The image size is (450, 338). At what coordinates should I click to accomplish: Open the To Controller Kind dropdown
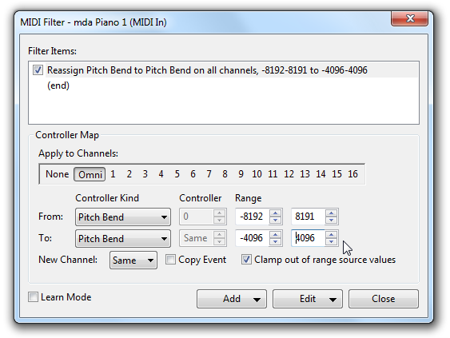tap(123, 238)
